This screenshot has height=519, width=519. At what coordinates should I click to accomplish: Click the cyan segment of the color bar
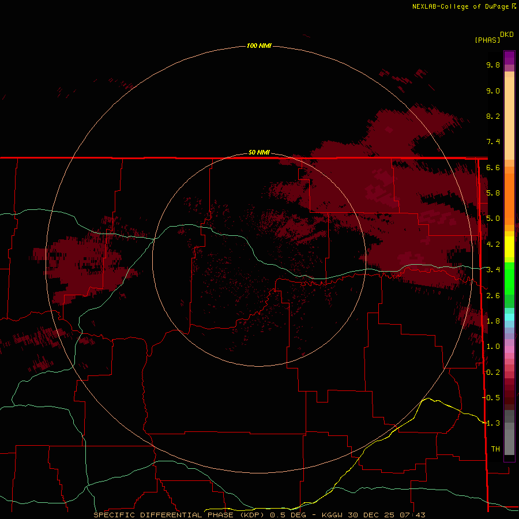(x=509, y=317)
